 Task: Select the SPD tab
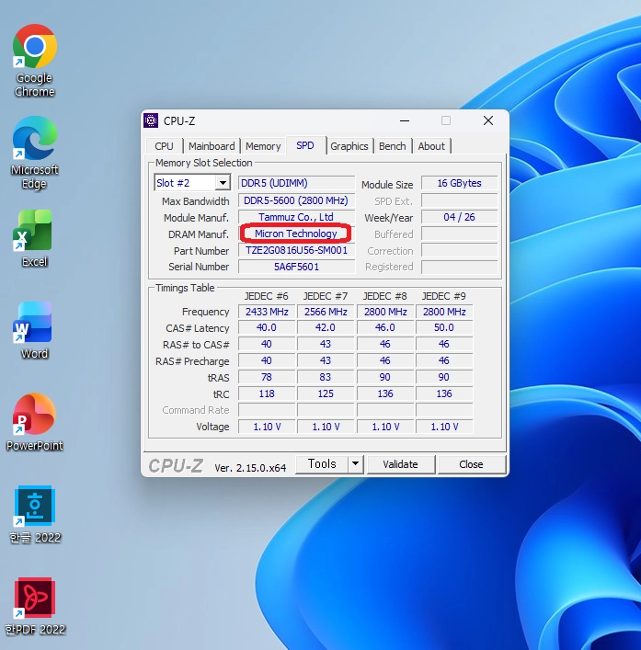pos(305,145)
